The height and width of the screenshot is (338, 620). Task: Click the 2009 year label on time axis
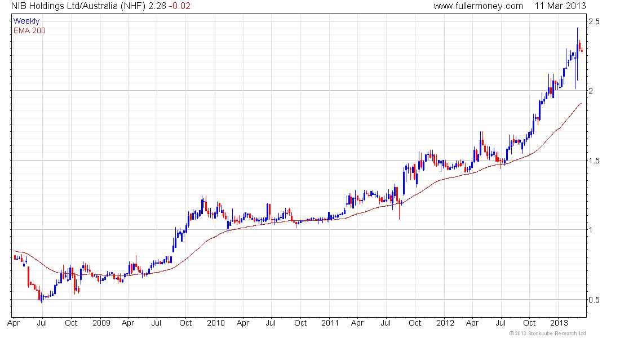101,323
